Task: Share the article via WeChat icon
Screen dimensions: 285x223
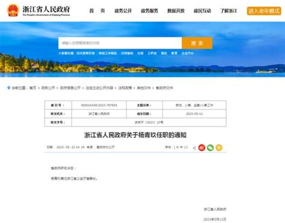Action: 210,147
